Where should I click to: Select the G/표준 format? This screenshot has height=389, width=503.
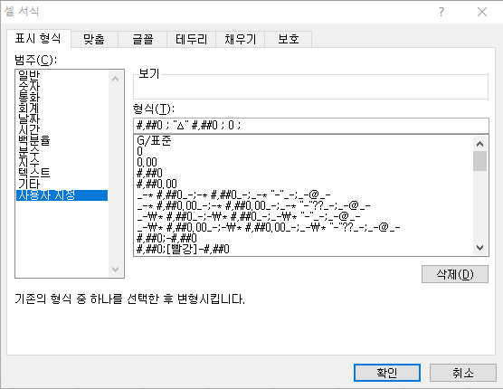303,141
